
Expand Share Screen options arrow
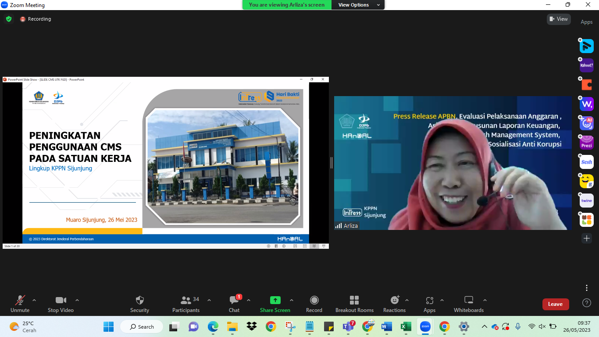(x=292, y=300)
